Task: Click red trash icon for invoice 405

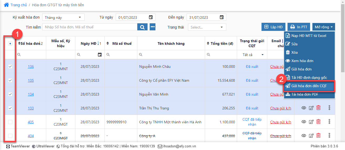Action: 318,122
